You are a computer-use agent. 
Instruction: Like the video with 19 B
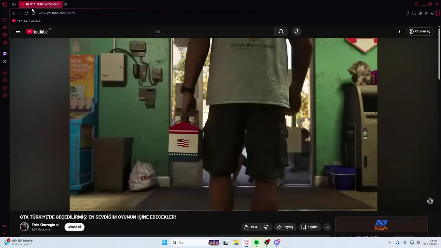[x=250, y=227]
